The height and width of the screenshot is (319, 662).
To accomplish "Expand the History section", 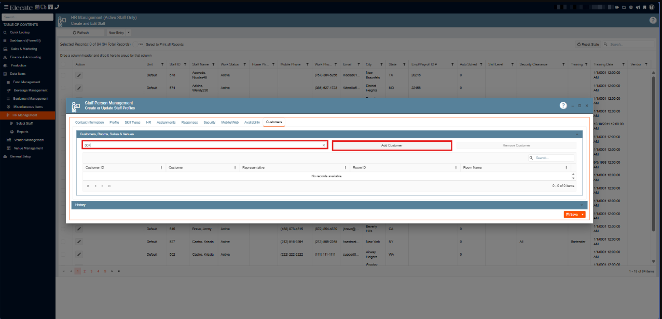I will (x=582, y=205).
